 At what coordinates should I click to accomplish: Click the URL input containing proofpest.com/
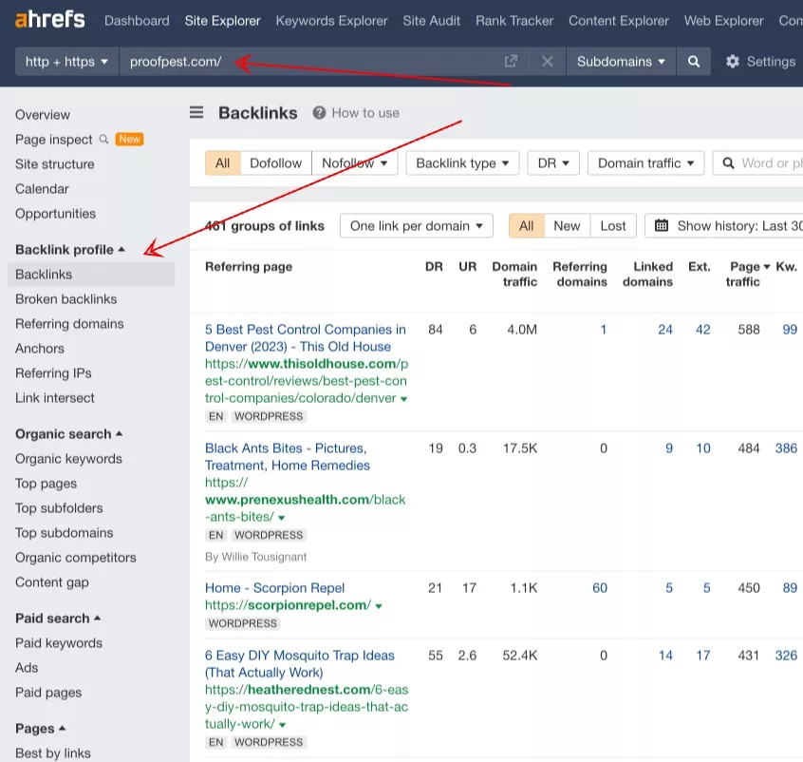[309, 62]
